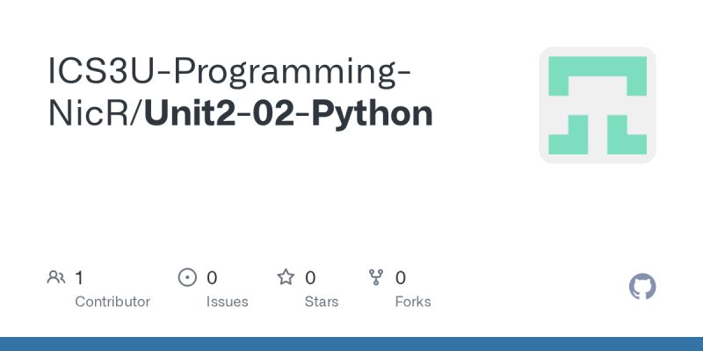Click the GitHub Octocat logo
Screen dimensions: 703x351
642,287
